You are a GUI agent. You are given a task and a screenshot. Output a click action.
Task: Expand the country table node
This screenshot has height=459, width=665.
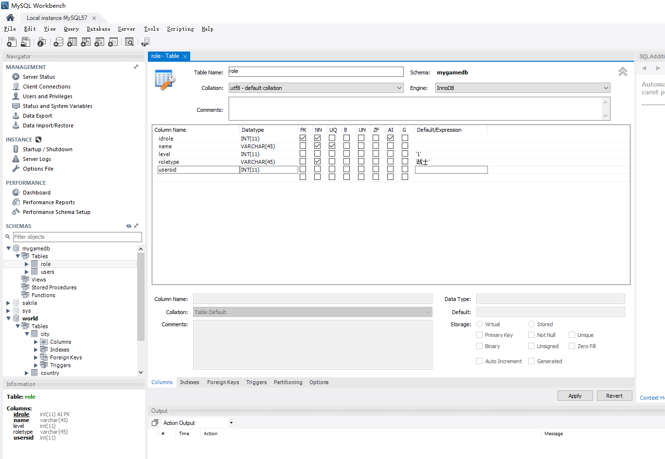tap(27, 373)
